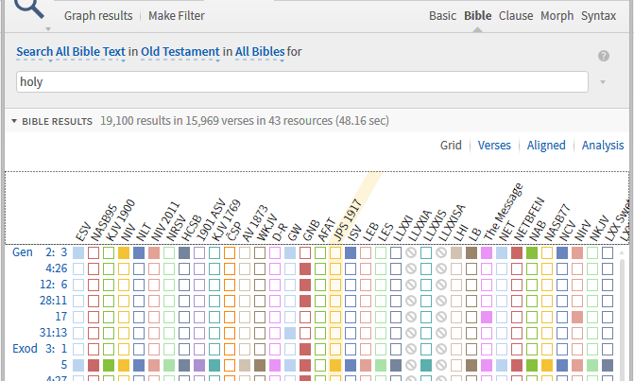Open the dropdown arrow under the magnifier
The height and width of the screenshot is (381, 634).
coord(48,29)
